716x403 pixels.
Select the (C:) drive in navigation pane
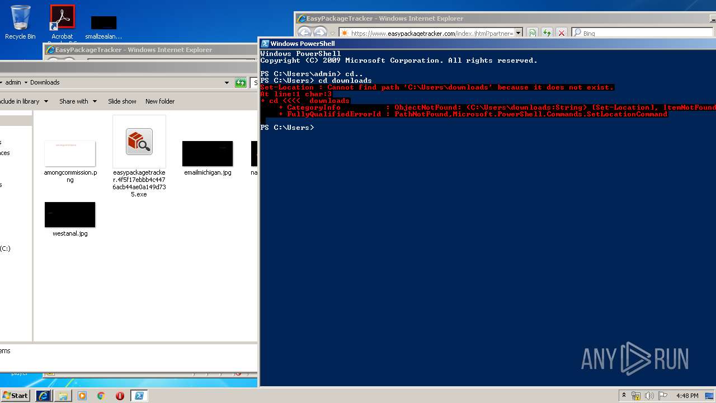point(5,249)
